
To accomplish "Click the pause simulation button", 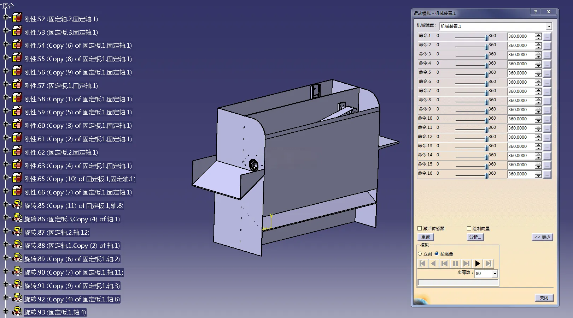I will click(456, 263).
